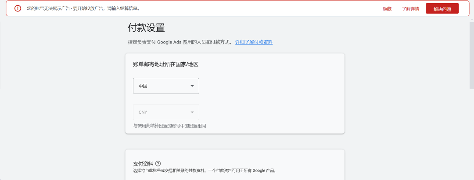474x180 pixels.
Task: Open the 详细了解付款资料 link
Action: (x=254, y=42)
